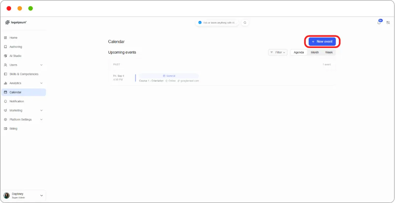Select the Home grid icon
Image resolution: width=395 pixels, height=203 pixels.
pyautogui.click(x=6, y=38)
